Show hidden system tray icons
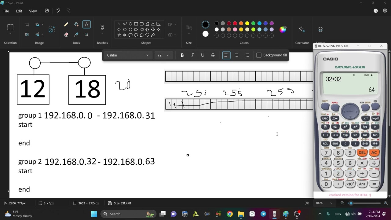The width and height of the screenshot is (391, 220). (x=320, y=214)
